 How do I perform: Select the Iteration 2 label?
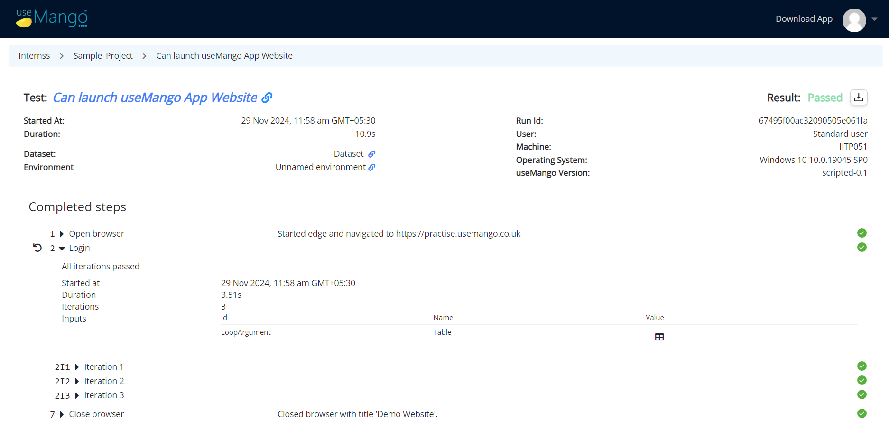coord(104,381)
